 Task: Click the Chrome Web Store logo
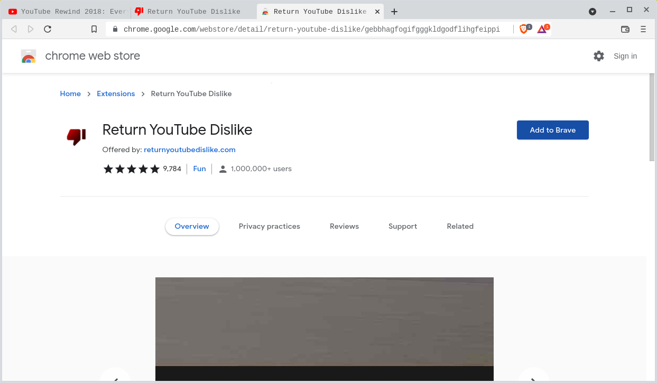[x=29, y=57]
